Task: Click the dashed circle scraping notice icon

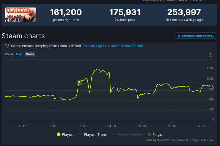Action: pyautogui.click(x=7, y=46)
